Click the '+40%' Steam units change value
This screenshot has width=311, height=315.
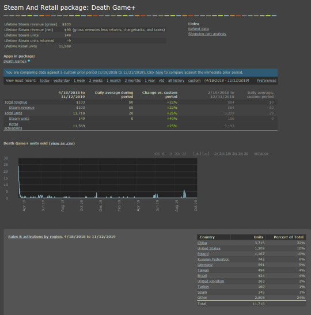click(x=172, y=119)
